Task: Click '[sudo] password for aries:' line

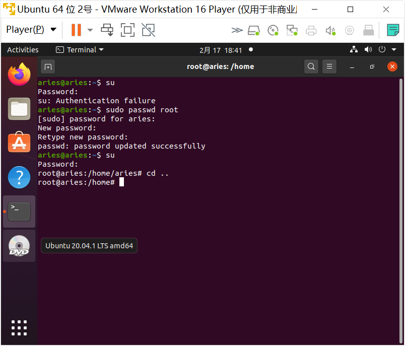Action: click(x=96, y=119)
